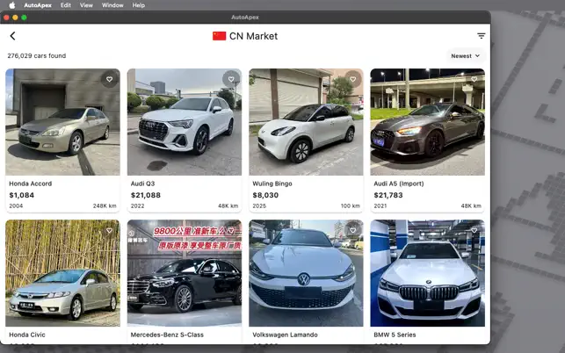Image resolution: width=565 pixels, height=353 pixels.
Task: Click the 100 km mileage
Action: click(351, 206)
